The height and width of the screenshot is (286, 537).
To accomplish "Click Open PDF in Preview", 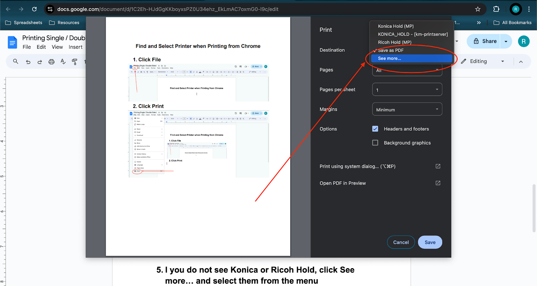I will [x=380, y=183].
